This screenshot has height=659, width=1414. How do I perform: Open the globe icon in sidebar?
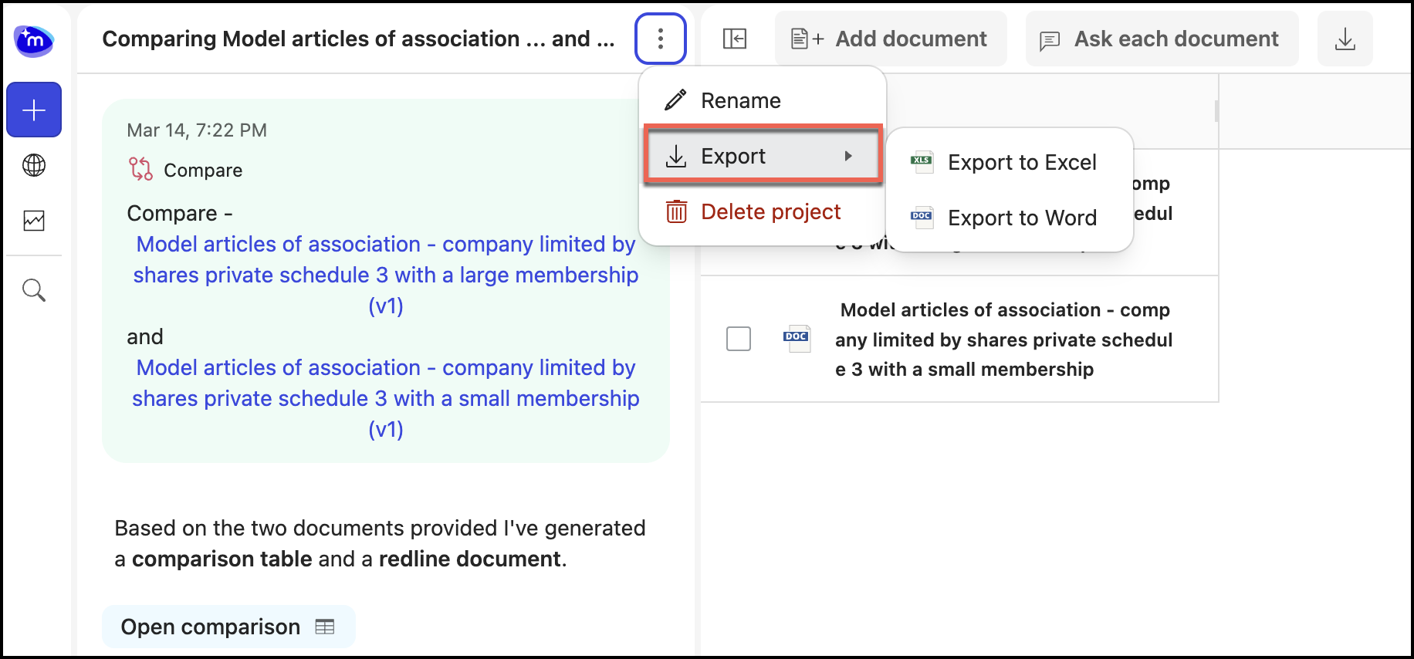click(x=34, y=165)
